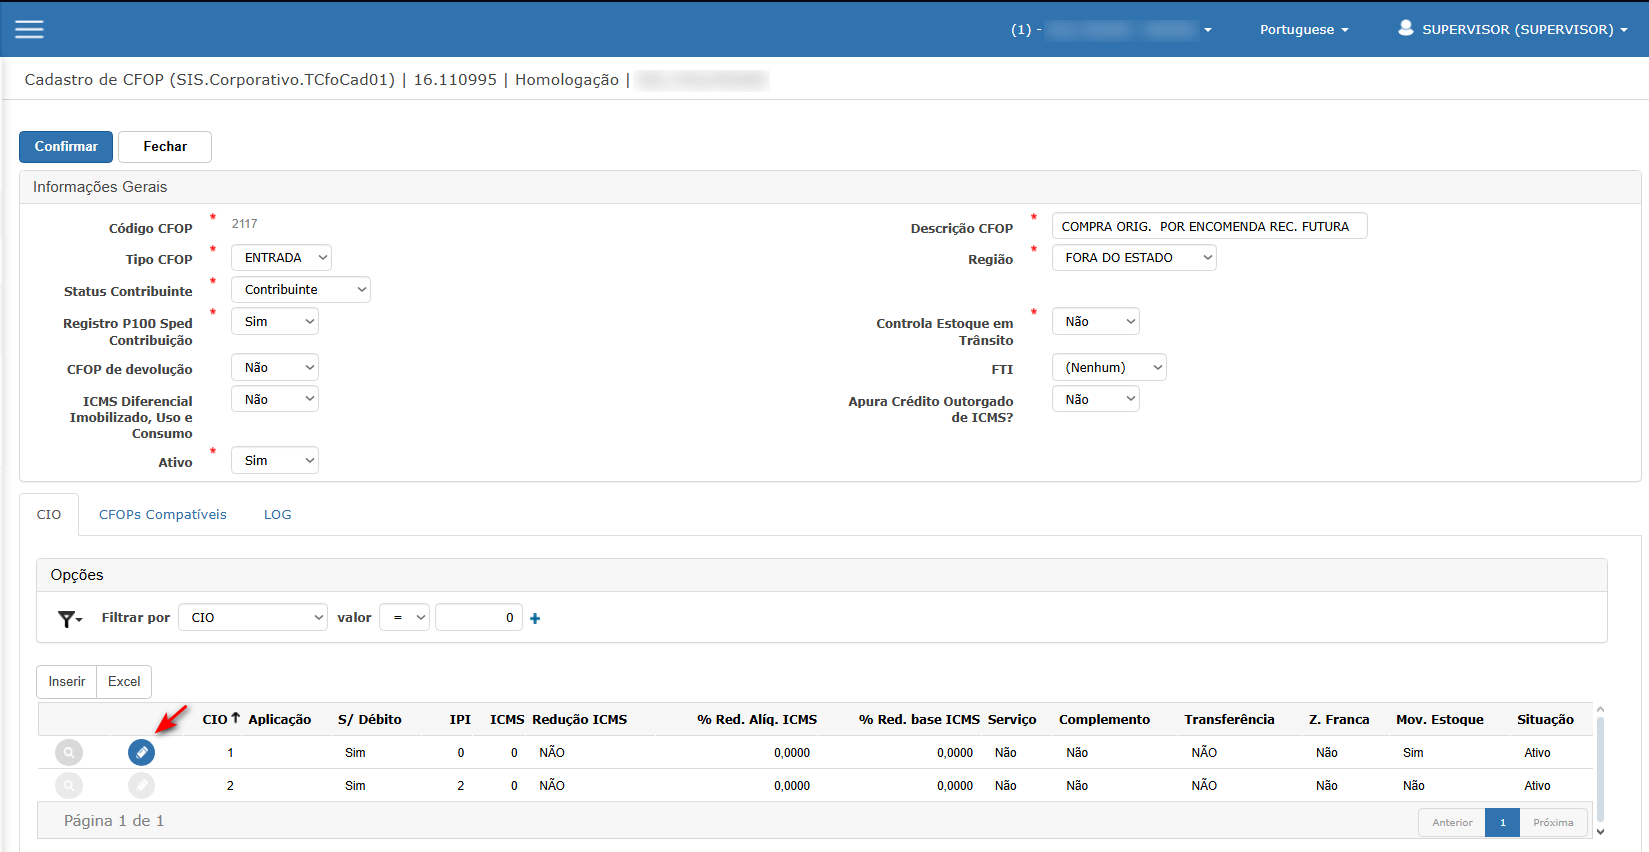Select page 1 in pagination

[1503, 823]
